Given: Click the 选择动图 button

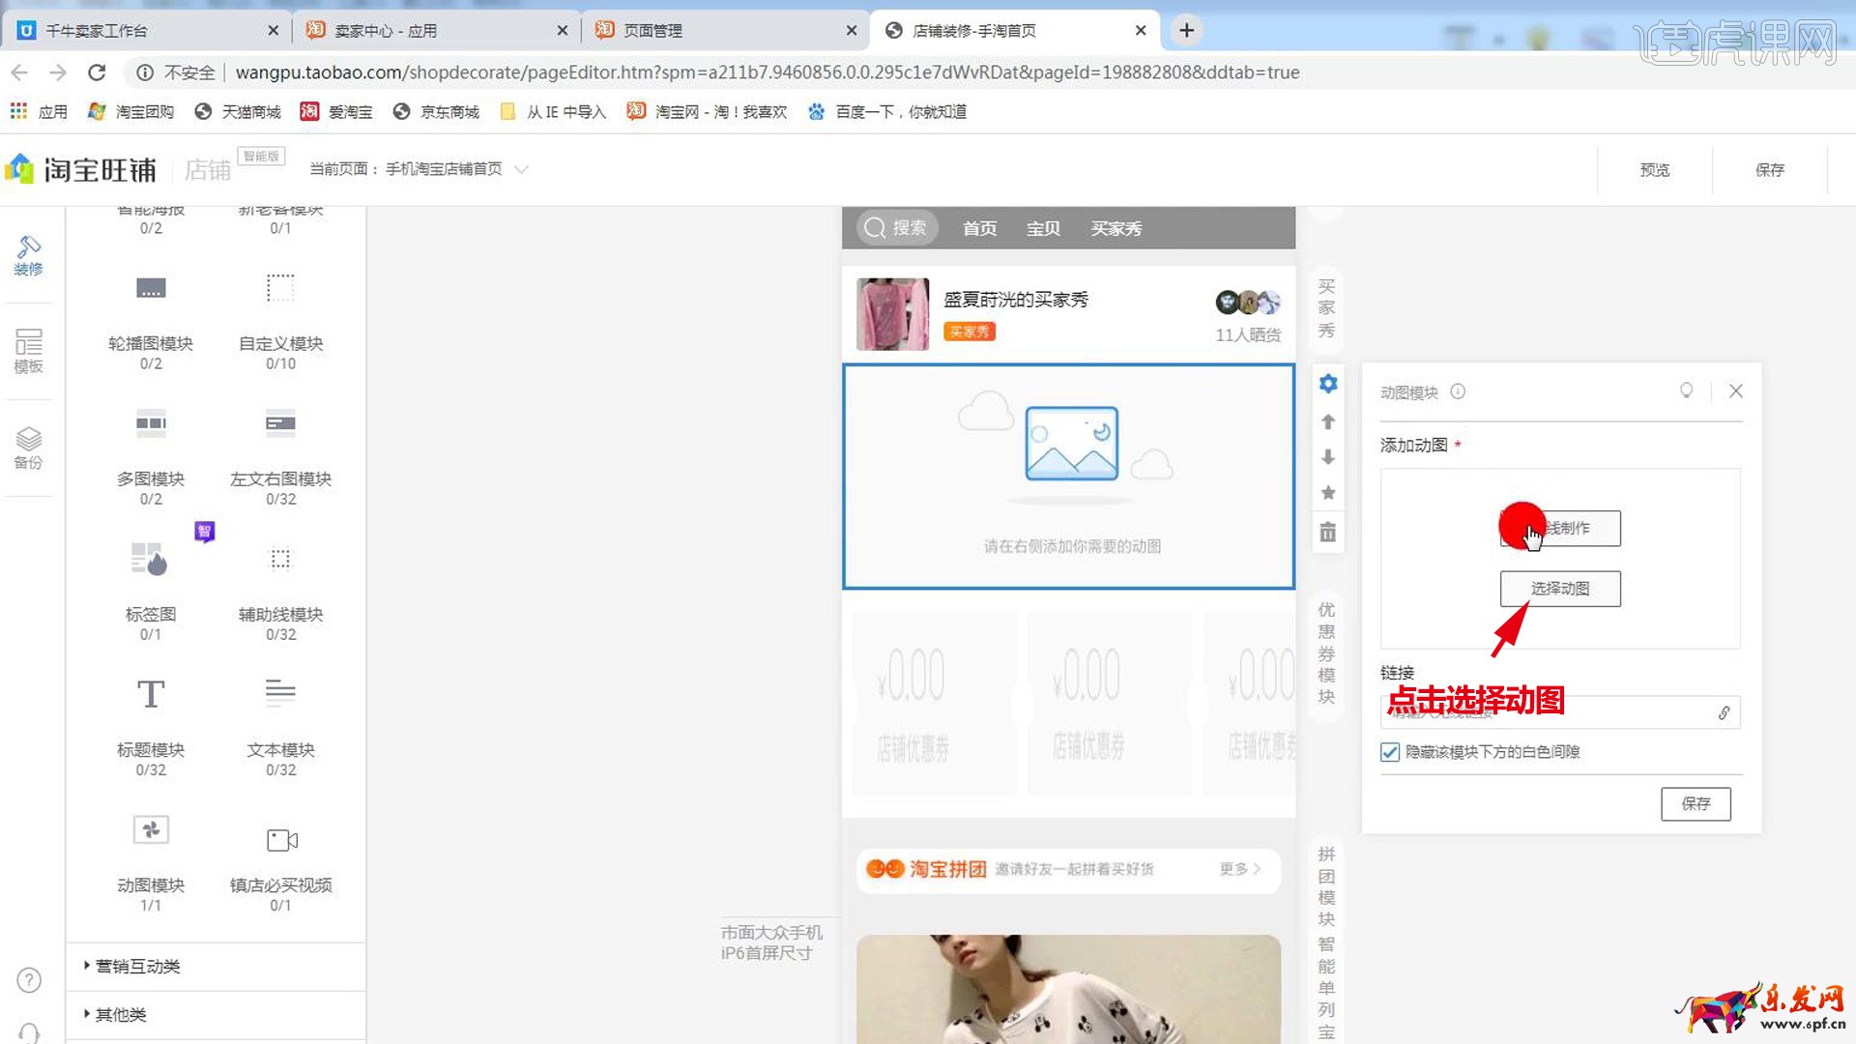Looking at the screenshot, I should 1559,589.
